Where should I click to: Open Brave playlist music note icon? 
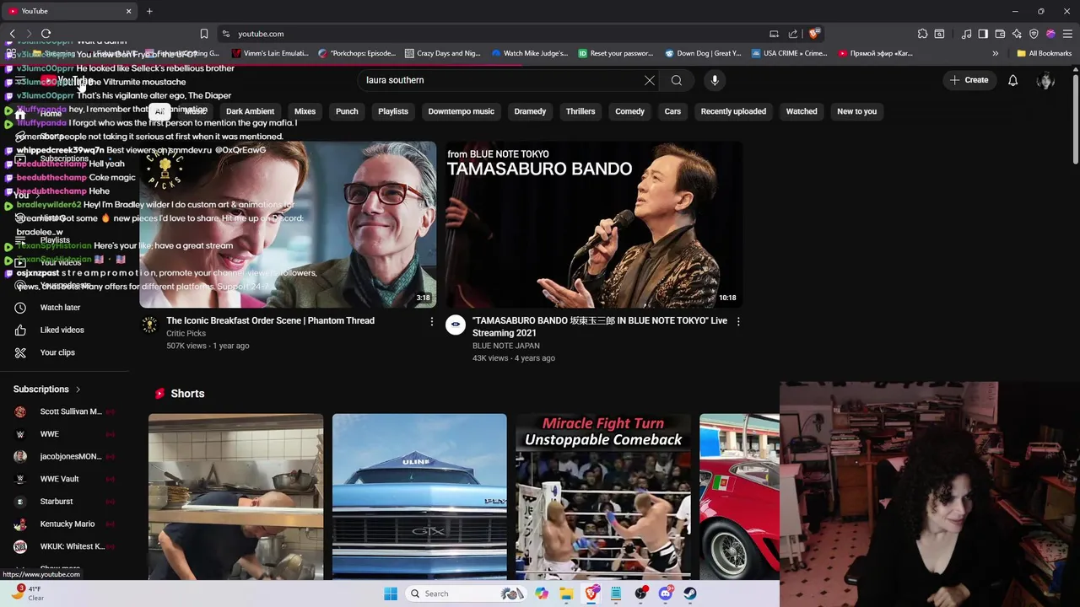click(966, 34)
